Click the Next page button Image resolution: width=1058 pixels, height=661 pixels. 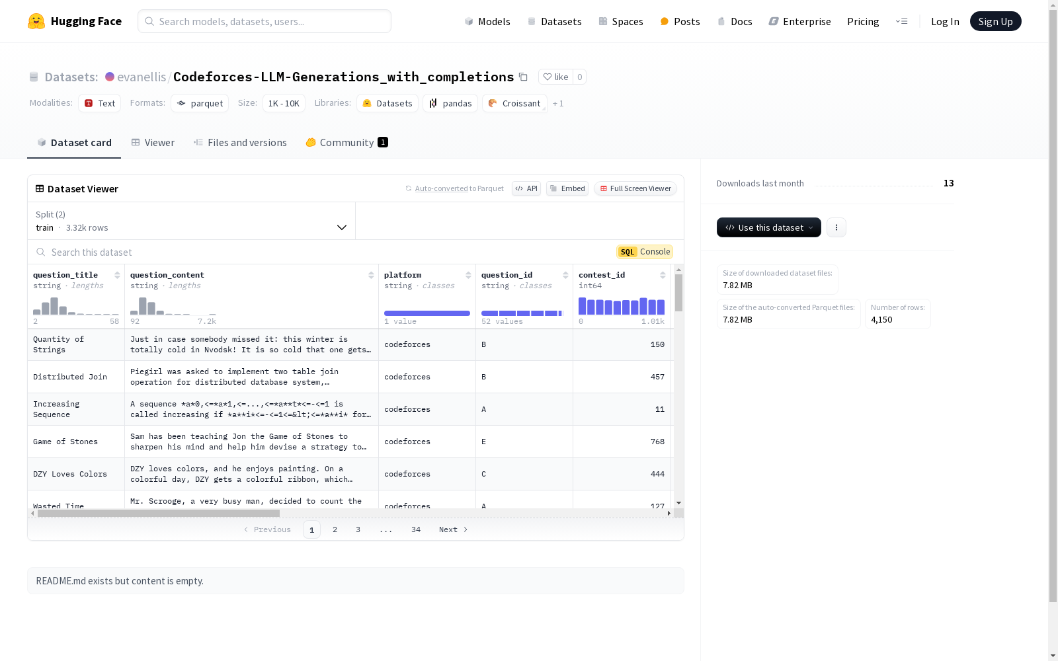(x=454, y=529)
